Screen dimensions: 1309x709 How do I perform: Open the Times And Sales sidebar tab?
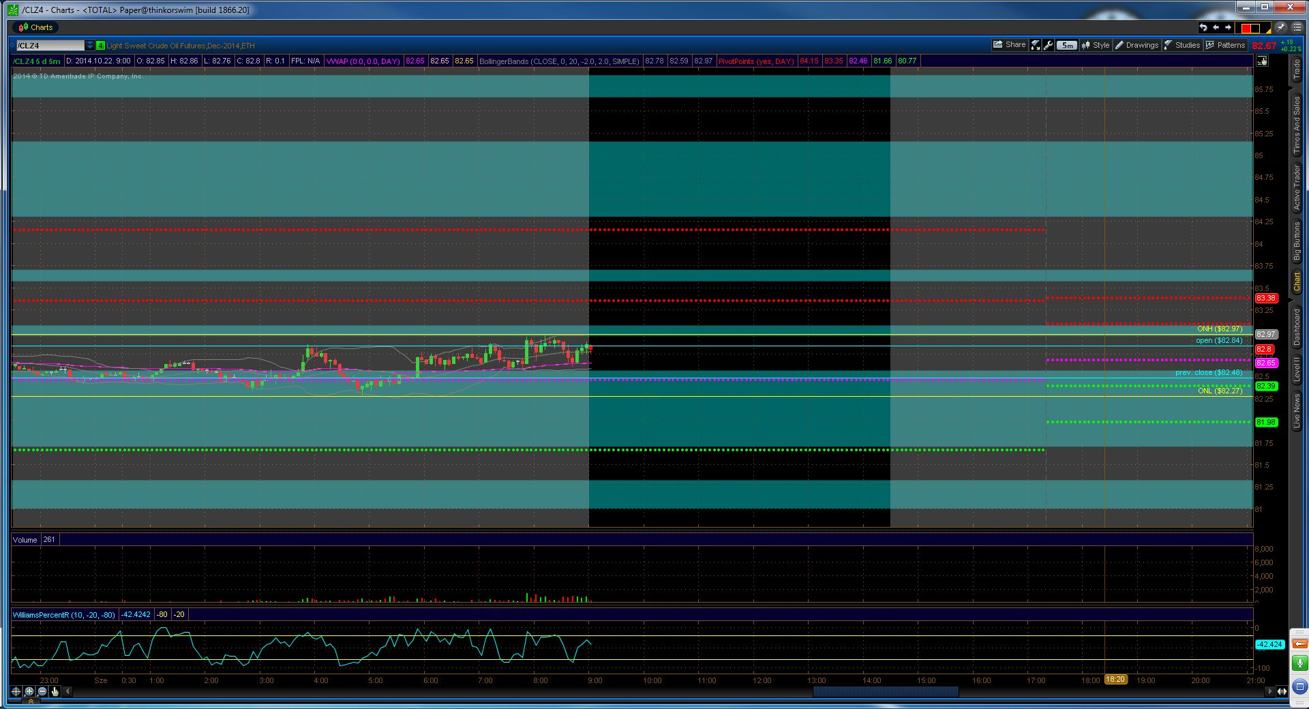click(x=1297, y=124)
